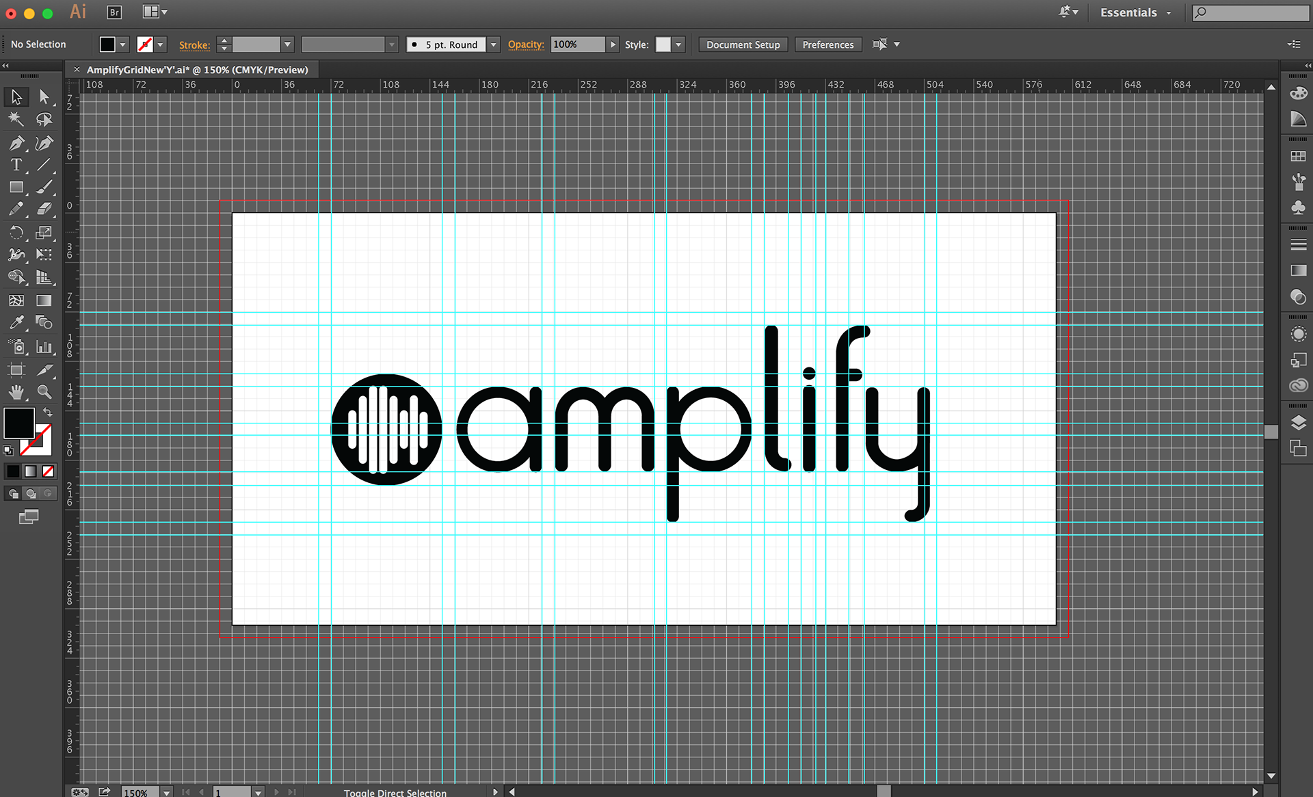
Task: Open the Stroke panel
Action: 1298,245
